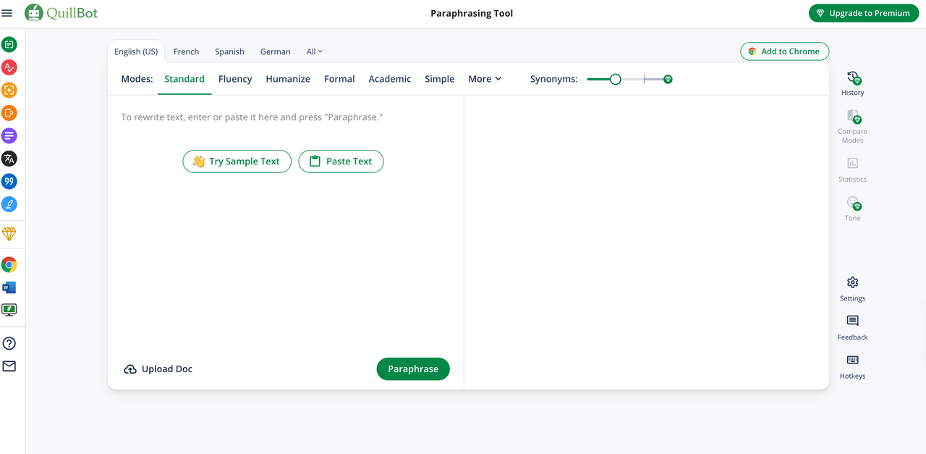Screen dimensions: 926x454
Task: Expand the More modes dropdown
Action: coord(485,79)
